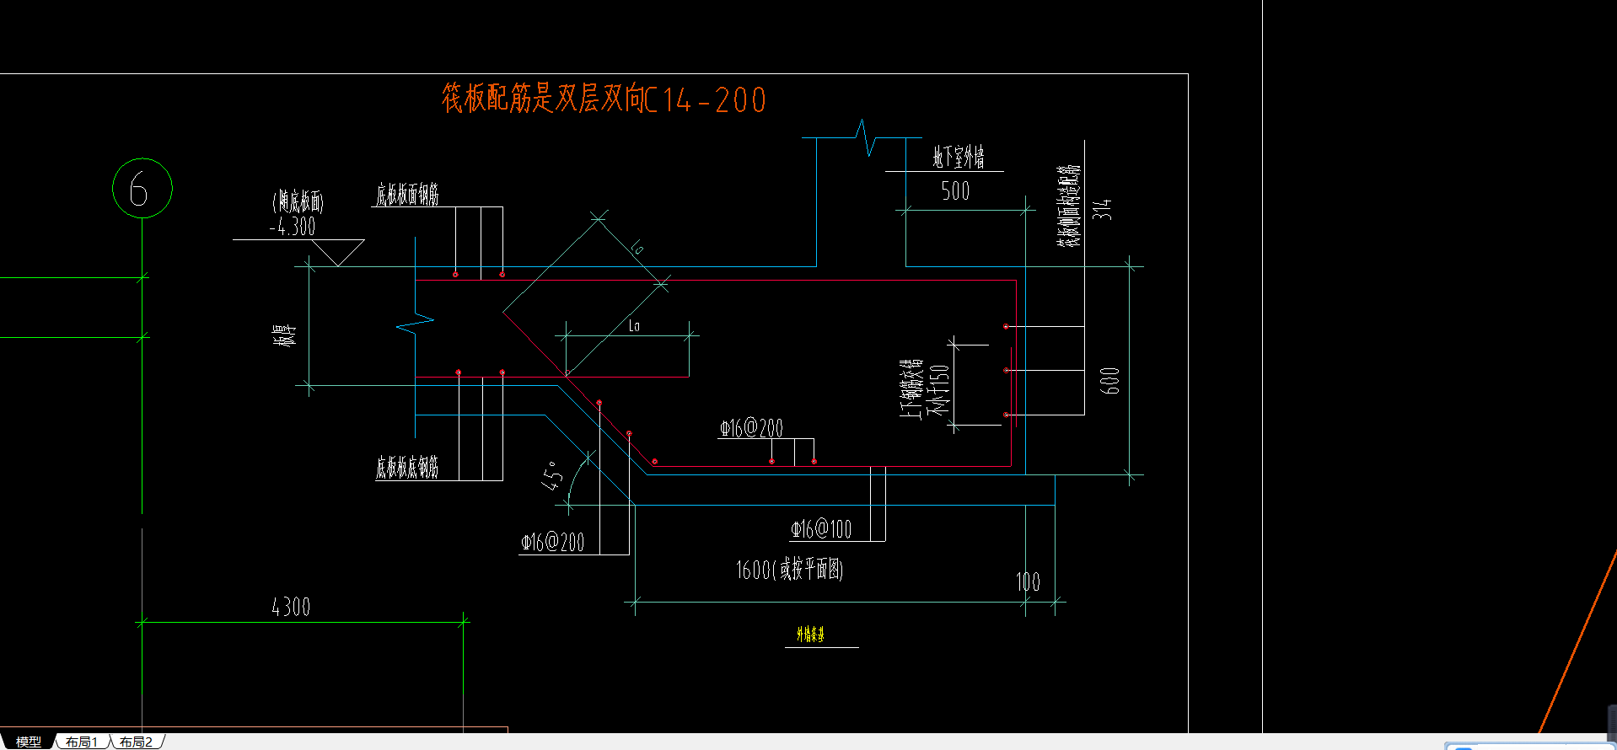Switch to the 模型 tab
The height and width of the screenshot is (750, 1617).
click(28, 742)
